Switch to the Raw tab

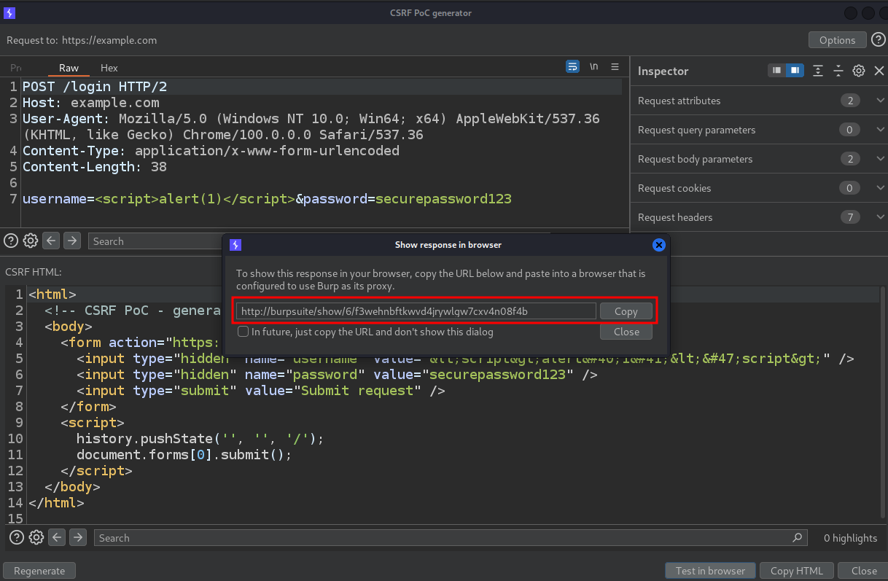pyautogui.click(x=69, y=68)
